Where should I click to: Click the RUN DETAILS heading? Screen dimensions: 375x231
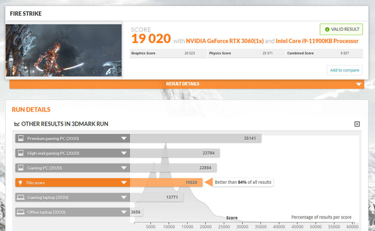pos(31,109)
